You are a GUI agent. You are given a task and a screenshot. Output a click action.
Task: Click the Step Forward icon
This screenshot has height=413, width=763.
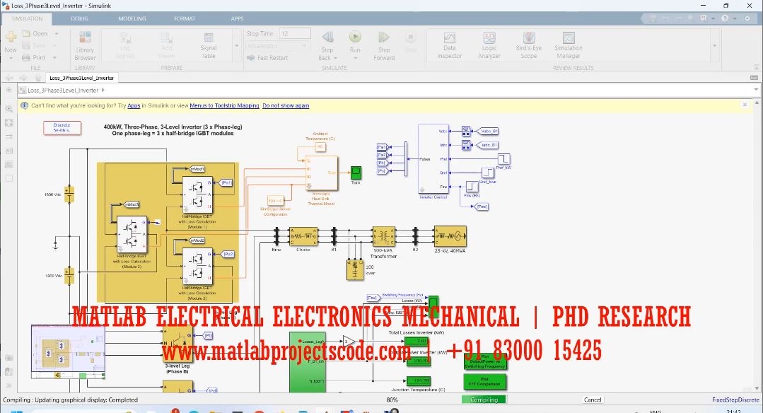click(384, 44)
